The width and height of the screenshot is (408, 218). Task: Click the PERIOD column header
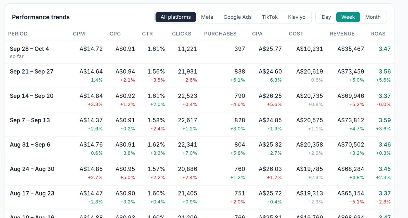click(x=18, y=34)
